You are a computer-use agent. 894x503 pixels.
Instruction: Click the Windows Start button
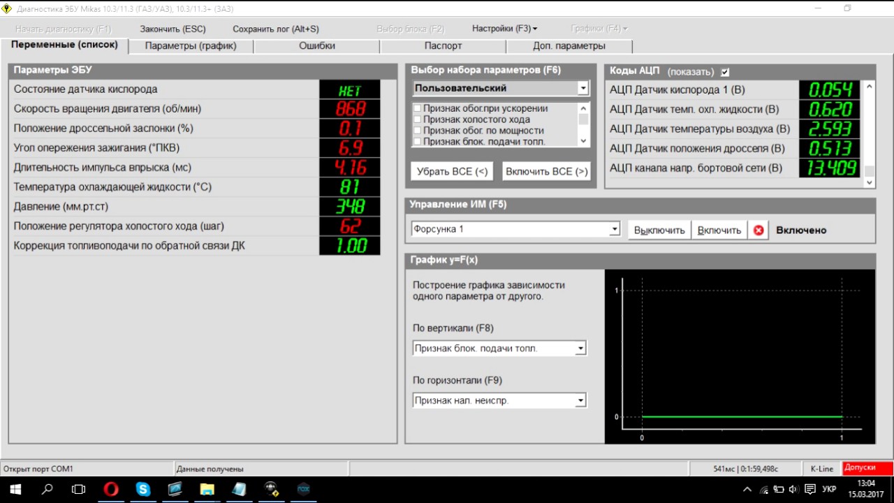(x=15, y=489)
